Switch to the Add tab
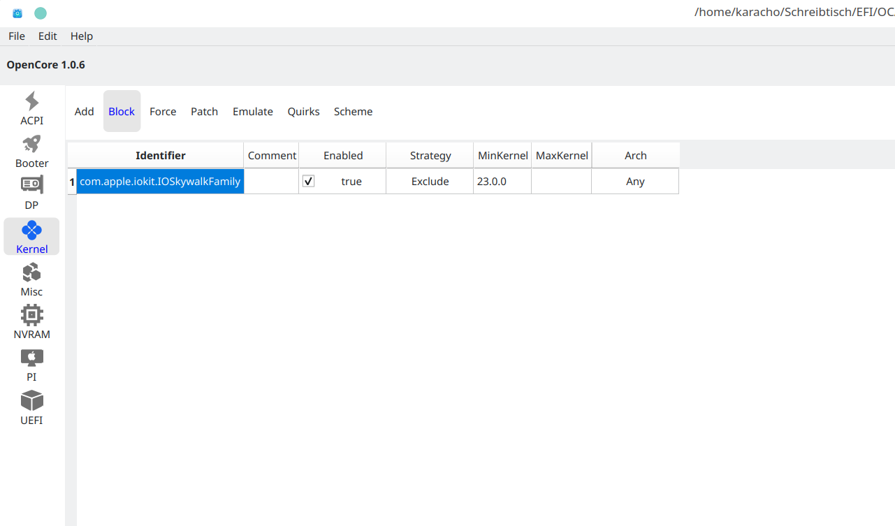The height and width of the screenshot is (526, 895). pos(85,112)
